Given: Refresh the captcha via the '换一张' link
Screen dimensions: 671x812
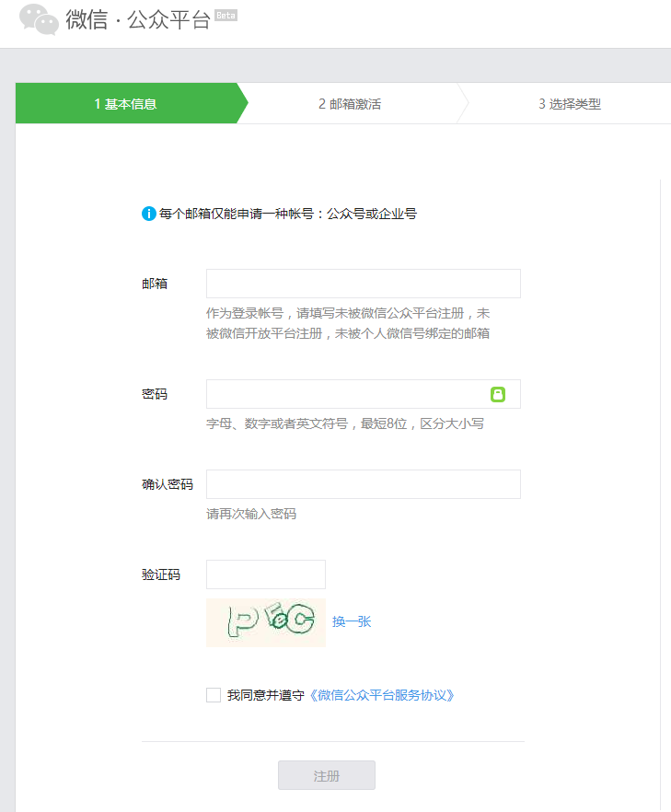Looking at the screenshot, I should coord(352,621).
